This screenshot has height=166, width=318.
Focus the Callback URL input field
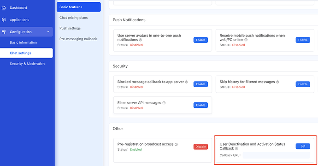coord(277,155)
